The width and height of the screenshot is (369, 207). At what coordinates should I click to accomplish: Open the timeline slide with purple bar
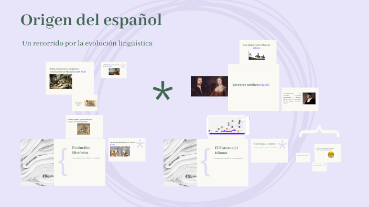pos(228,125)
